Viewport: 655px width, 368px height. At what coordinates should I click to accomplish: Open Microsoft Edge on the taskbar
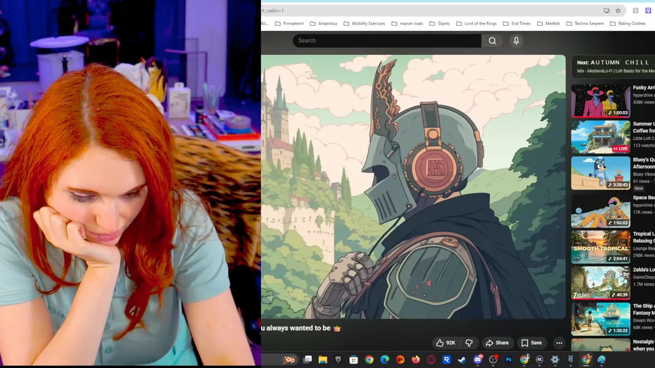(385, 360)
